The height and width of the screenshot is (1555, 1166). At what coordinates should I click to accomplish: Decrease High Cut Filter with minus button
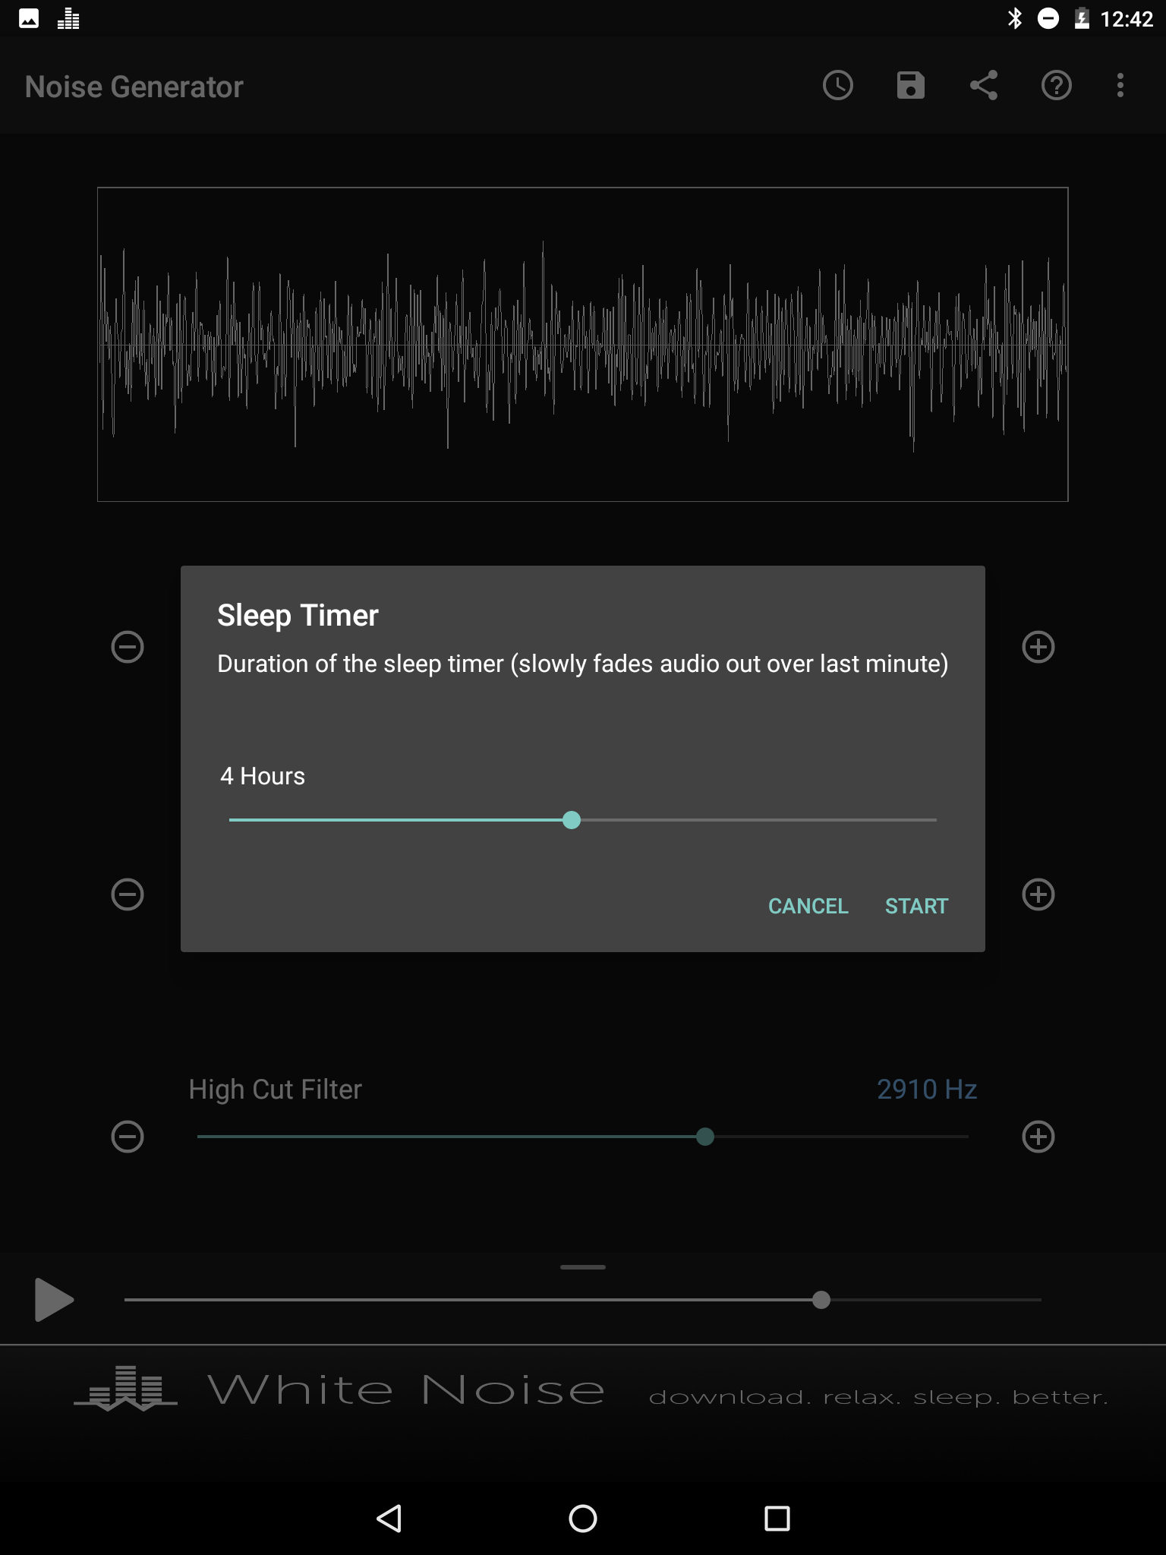(x=128, y=1137)
